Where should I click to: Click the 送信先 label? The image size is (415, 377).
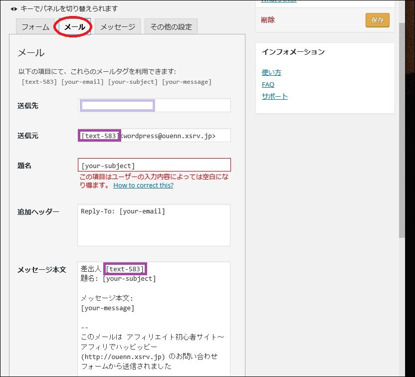pos(28,106)
